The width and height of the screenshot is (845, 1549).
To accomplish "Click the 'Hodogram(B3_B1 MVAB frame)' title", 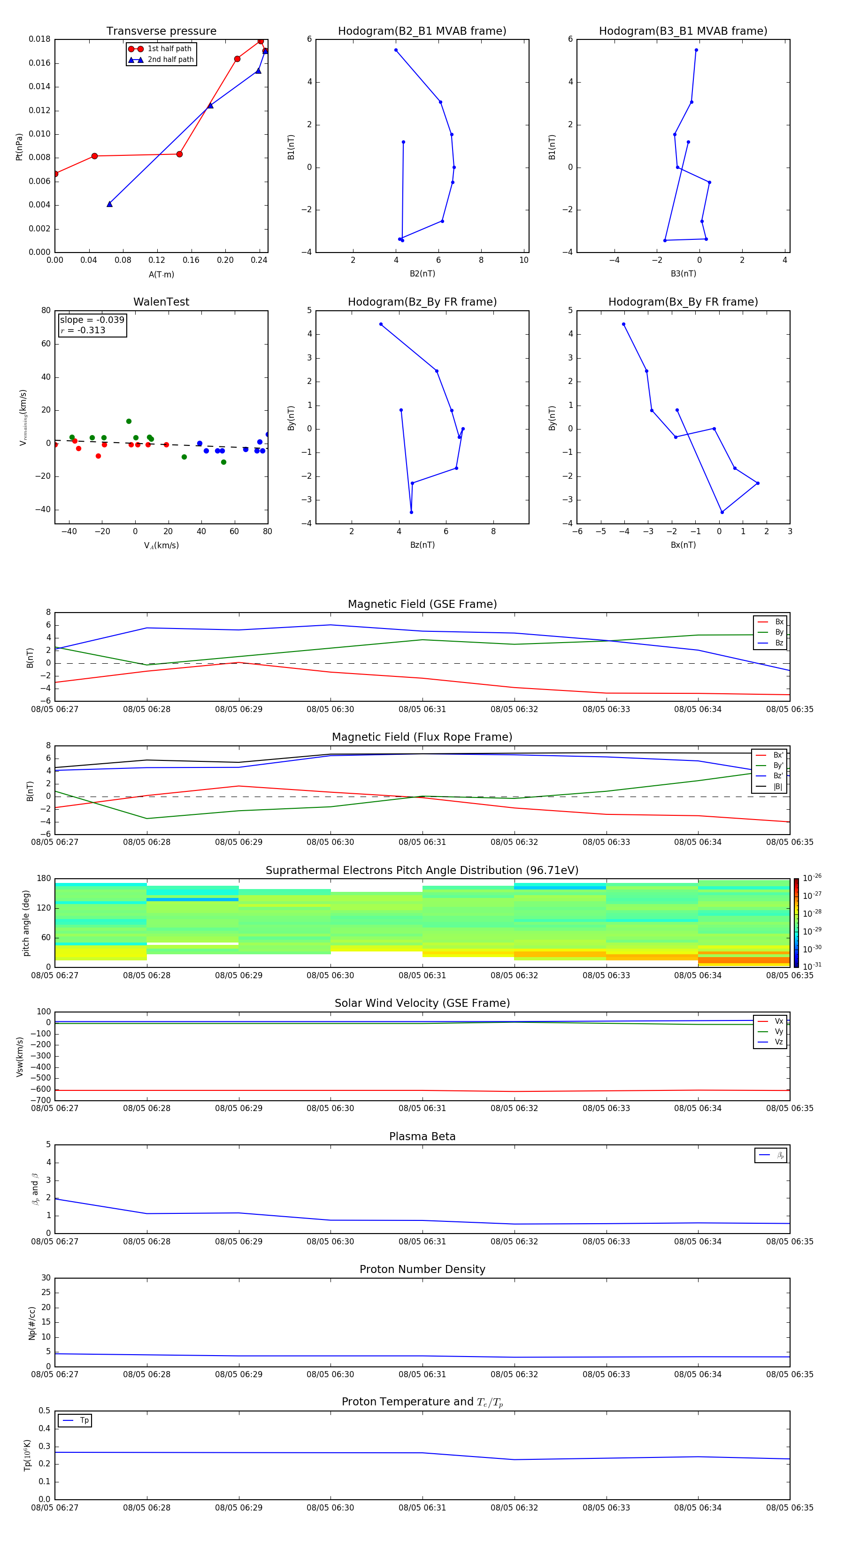I will click(x=683, y=31).
